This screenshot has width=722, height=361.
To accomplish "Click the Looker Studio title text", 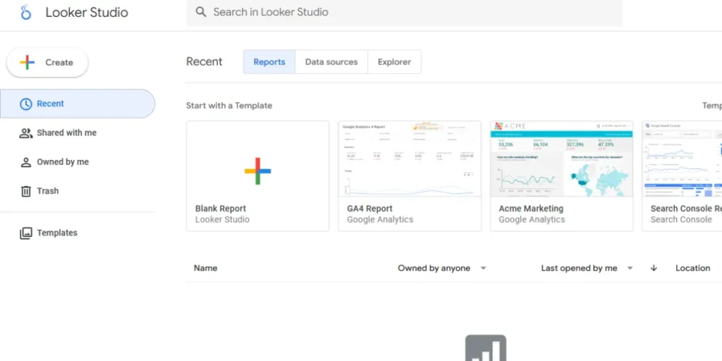I will tap(87, 13).
